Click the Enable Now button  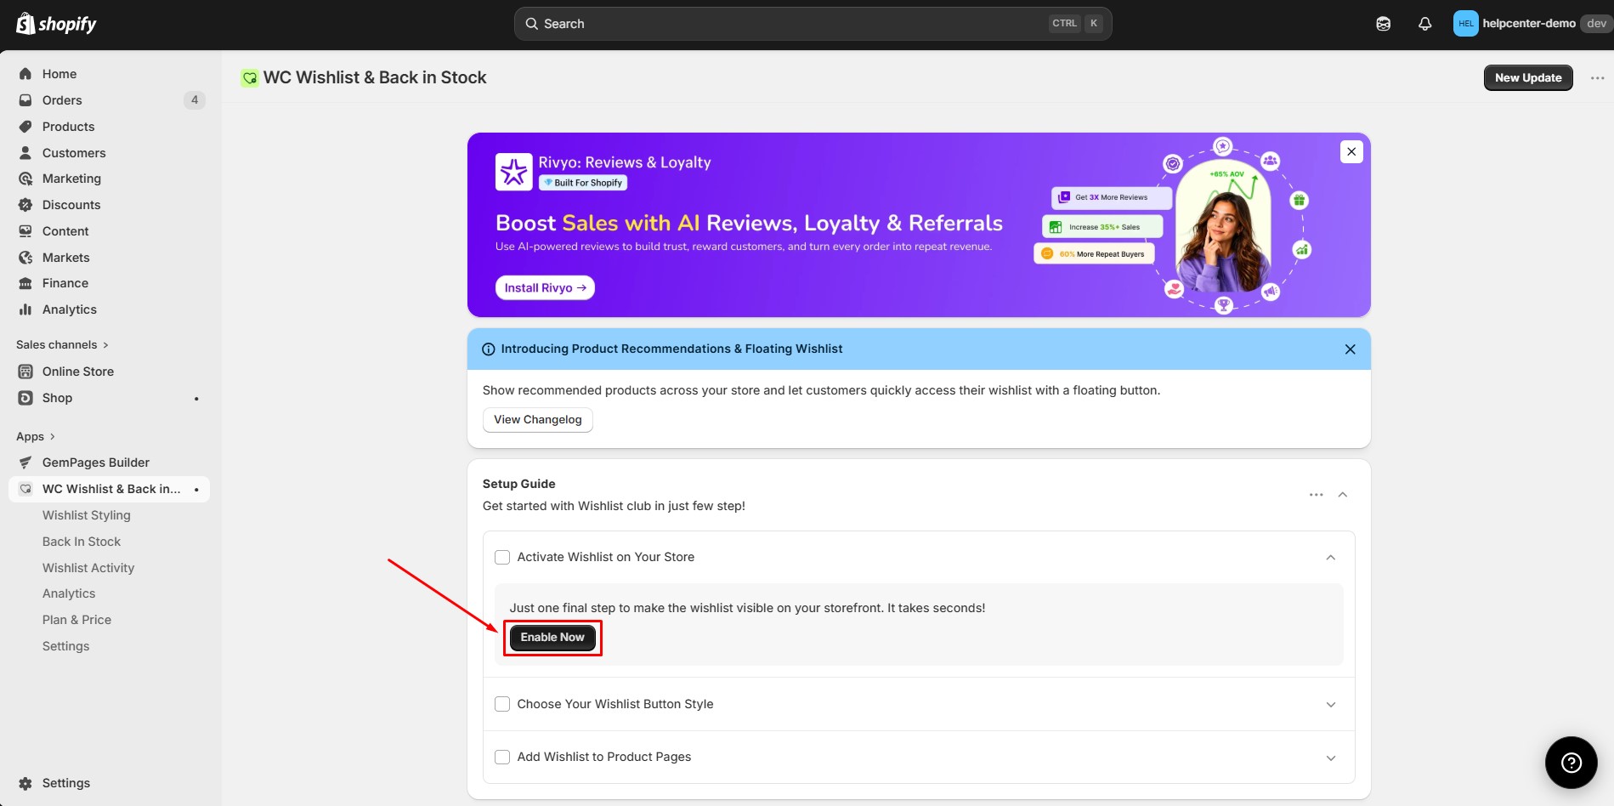pyautogui.click(x=552, y=638)
